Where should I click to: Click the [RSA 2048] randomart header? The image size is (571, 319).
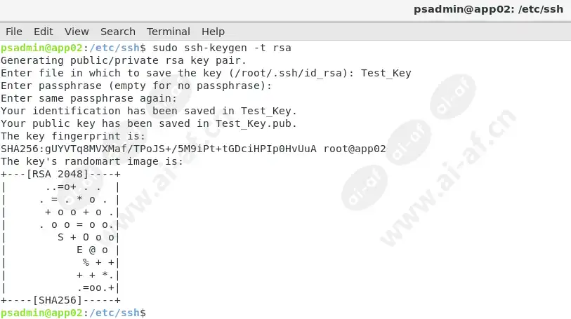coord(58,174)
